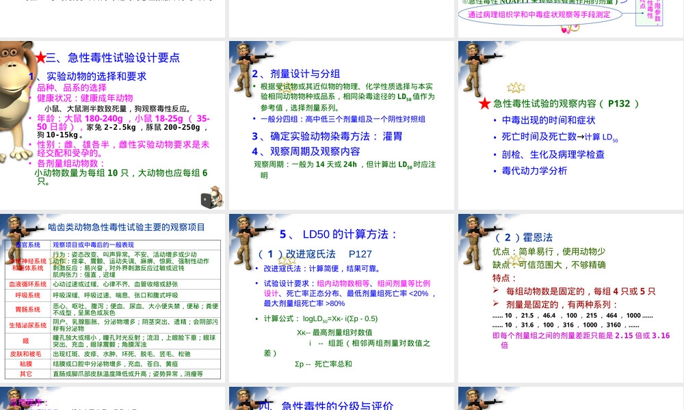Select the bullet 一般分四组:高中低三个剂量组及一个阴性对照组
The height and width of the screenshot is (410, 684).
pyautogui.click(x=343, y=119)
